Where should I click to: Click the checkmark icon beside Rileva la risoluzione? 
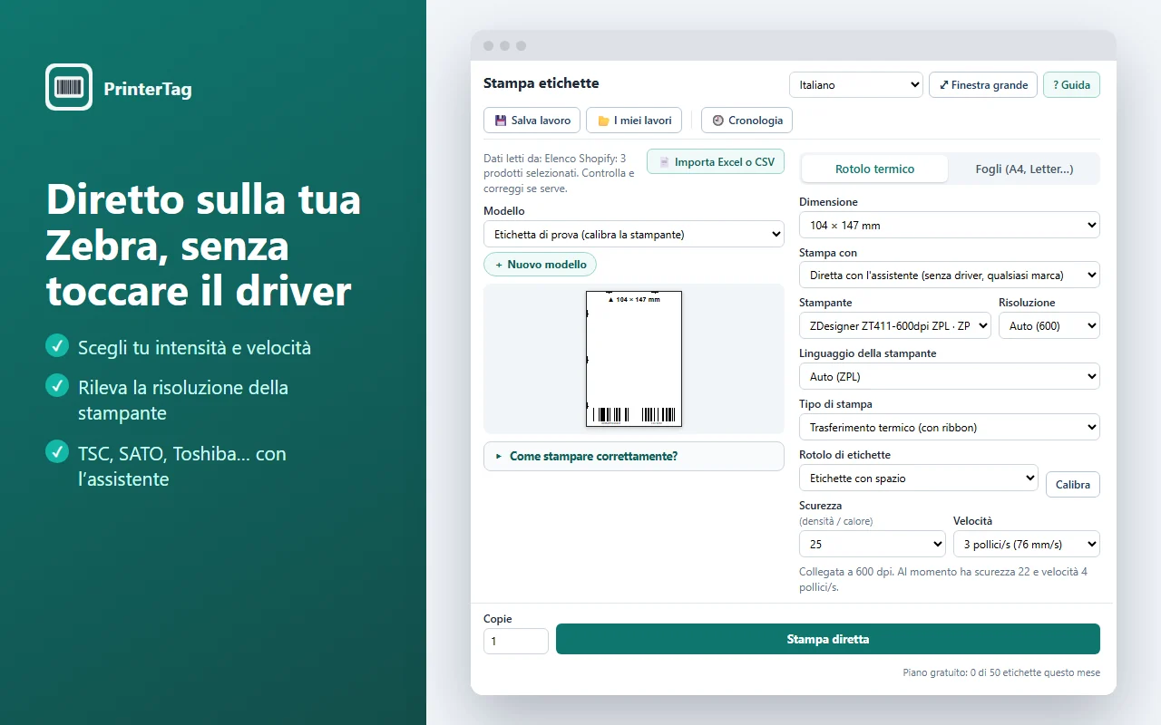click(x=57, y=386)
